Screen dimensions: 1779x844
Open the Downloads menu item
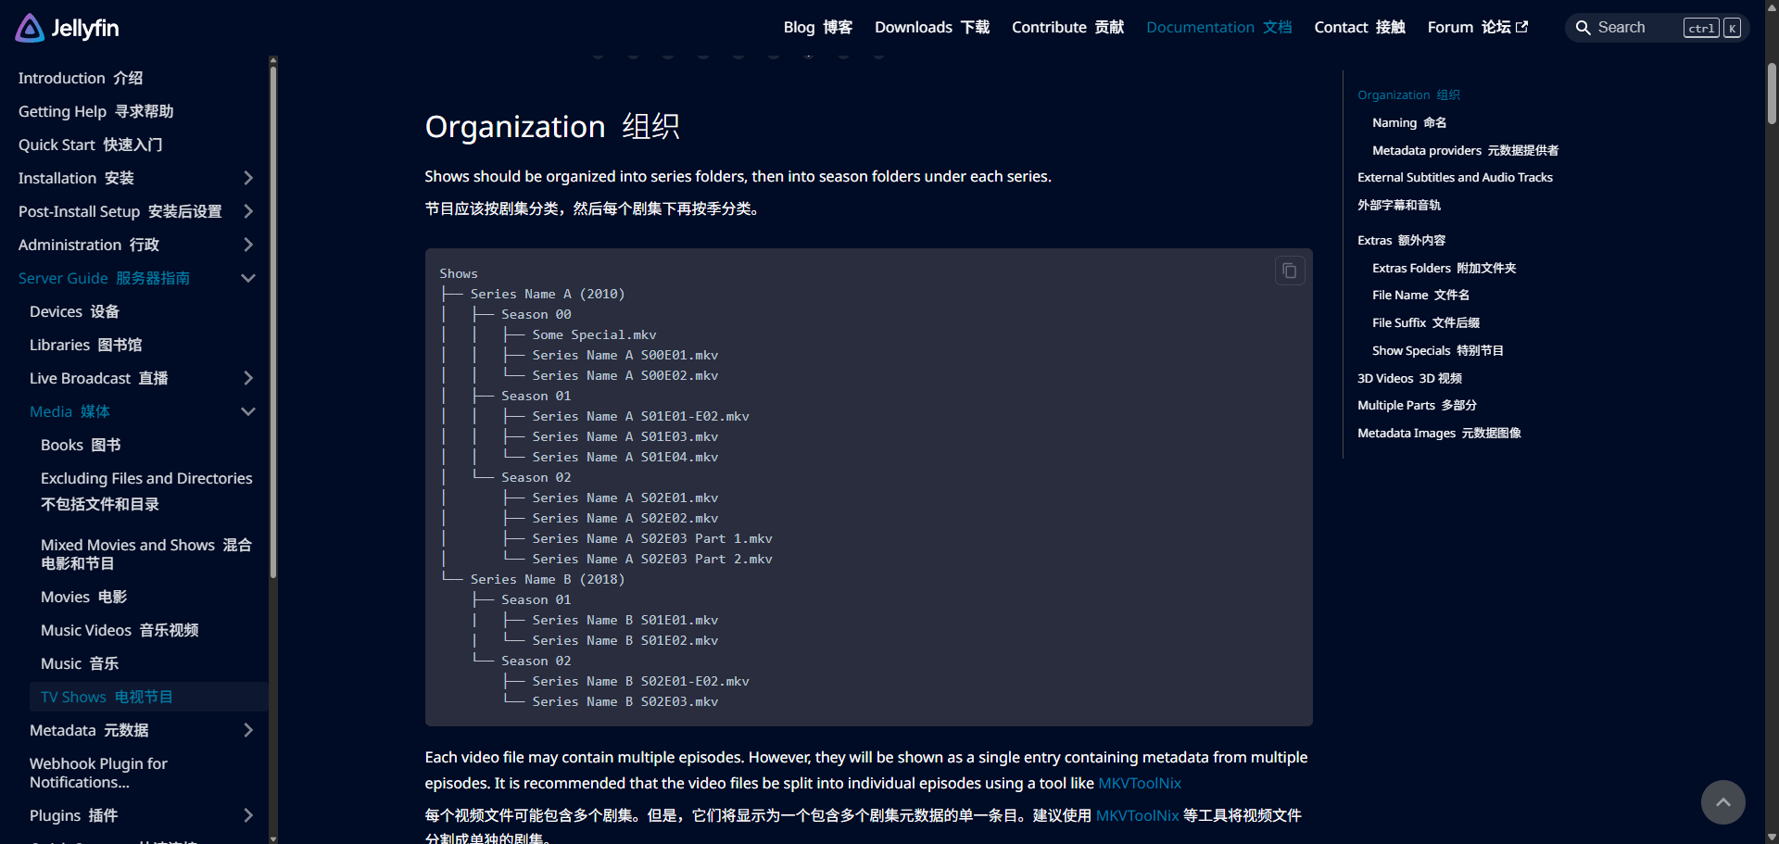tap(931, 28)
